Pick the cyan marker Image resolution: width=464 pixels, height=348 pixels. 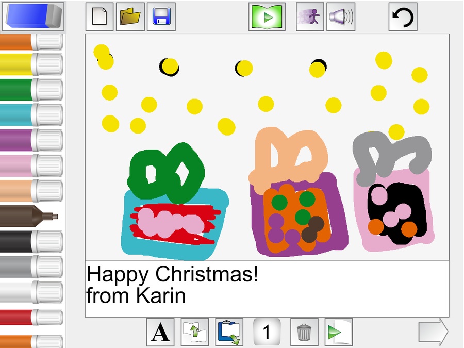click(31, 115)
